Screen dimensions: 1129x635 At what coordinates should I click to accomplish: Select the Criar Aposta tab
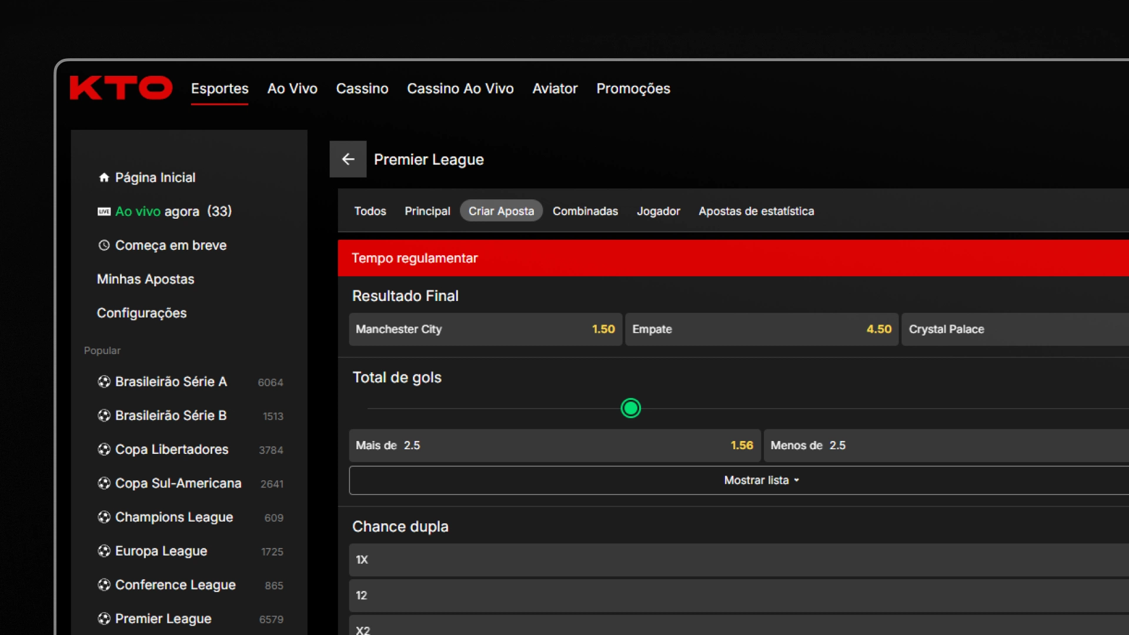click(x=501, y=211)
